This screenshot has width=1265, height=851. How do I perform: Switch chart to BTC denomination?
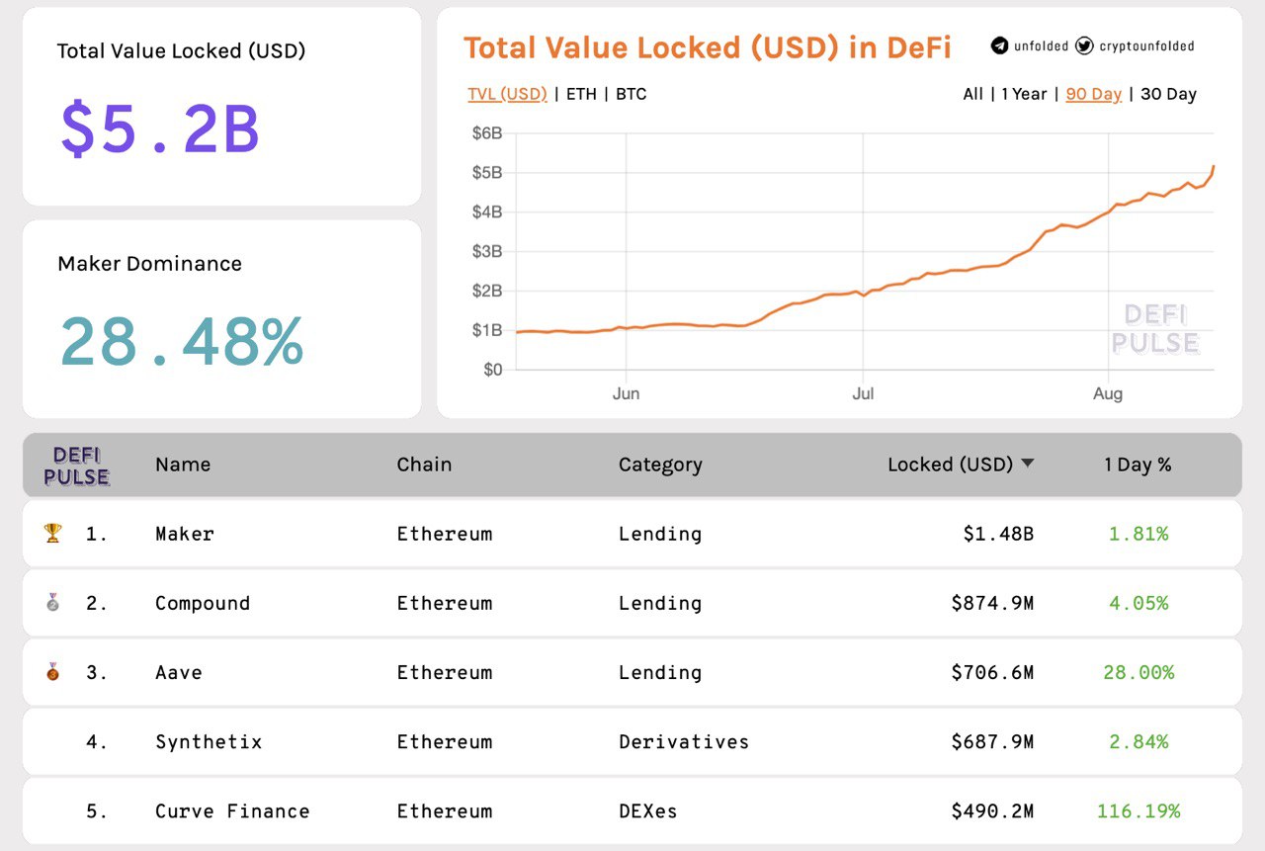(x=631, y=94)
